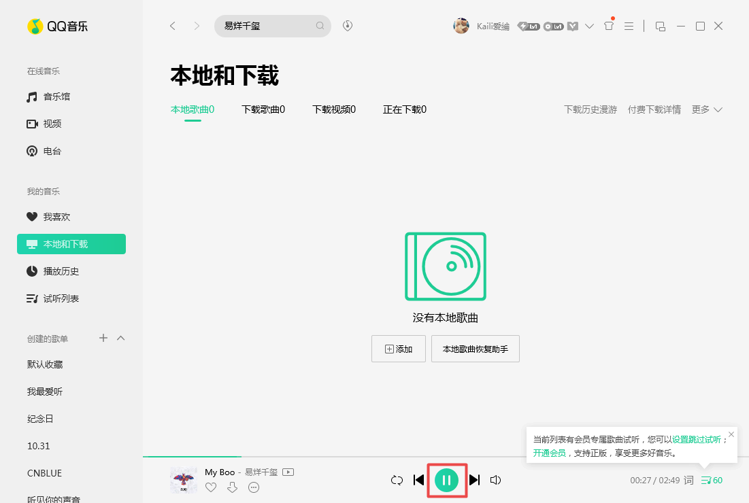Seek on the song progress bar
749x503 pixels.
446,457
